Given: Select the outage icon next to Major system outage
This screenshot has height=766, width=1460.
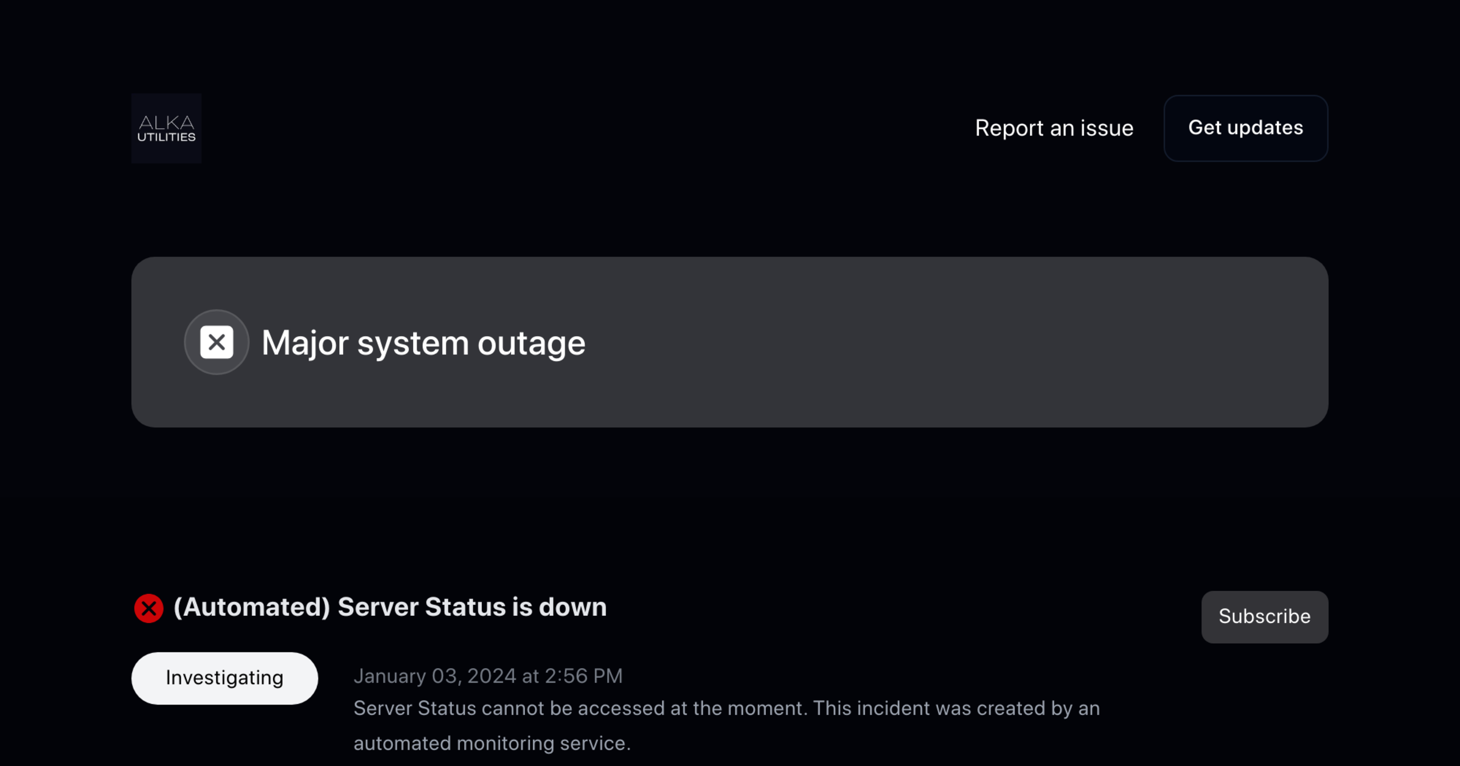Looking at the screenshot, I should click(217, 342).
